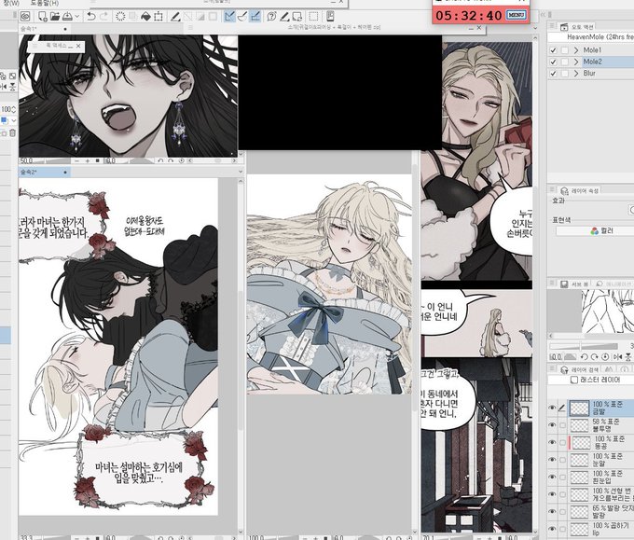
Task: Open the 오토 액션 panel tab
Action: pos(577,27)
